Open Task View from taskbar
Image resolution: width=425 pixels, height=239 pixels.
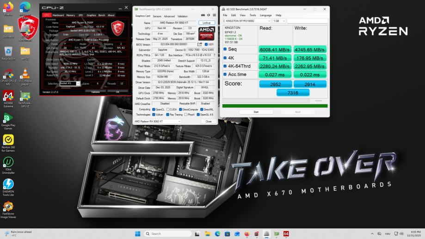tap(197, 233)
